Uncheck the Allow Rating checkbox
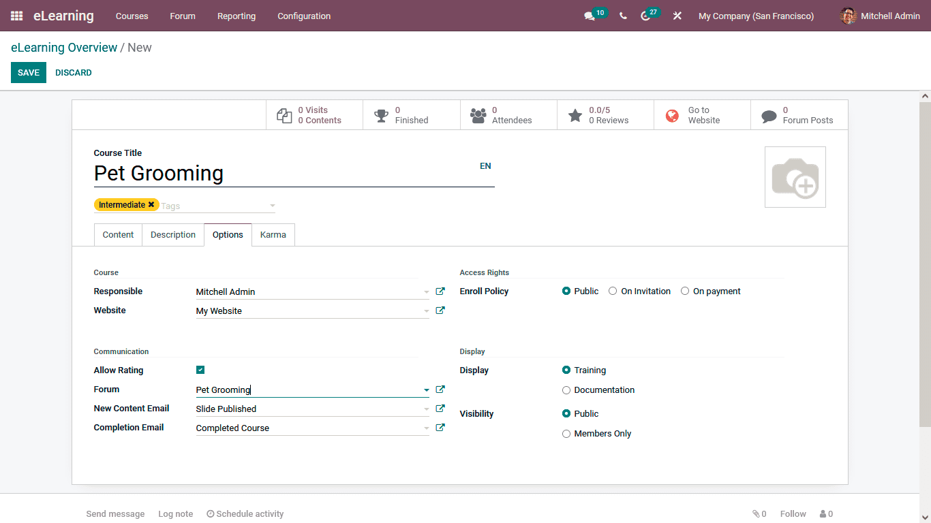The width and height of the screenshot is (931, 523). click(x=200, y=370)
